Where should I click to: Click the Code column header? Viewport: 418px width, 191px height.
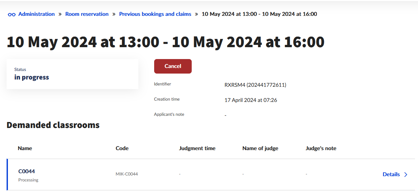click(122, 148)
